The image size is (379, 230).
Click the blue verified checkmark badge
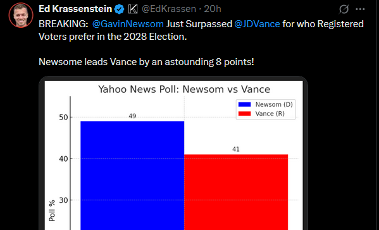120,9
